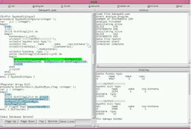The width and height of the screenshot is (192, 129).
Task: Click the display pane vertical scrollbar
Action: click(x=189, y=97)
